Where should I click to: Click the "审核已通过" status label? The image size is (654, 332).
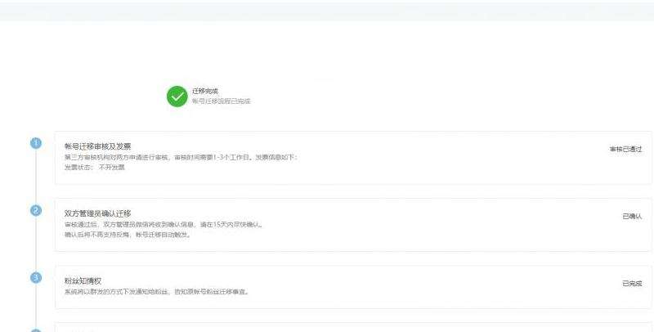625,149
